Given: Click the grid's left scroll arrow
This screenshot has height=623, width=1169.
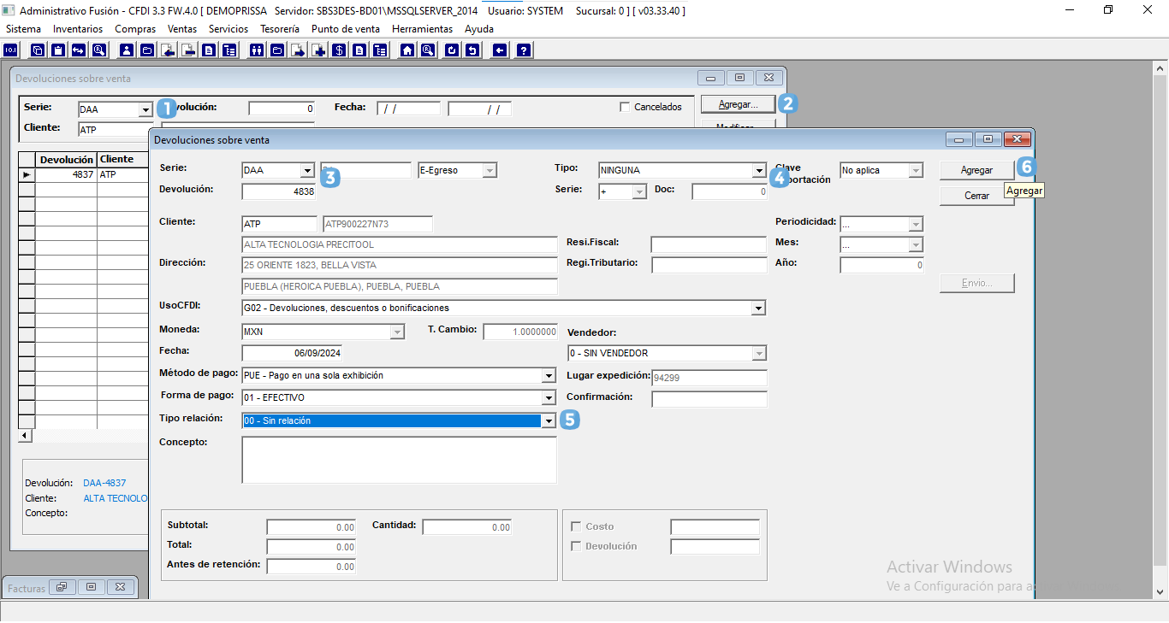Looking at the screenshot, I should (25, 436).
